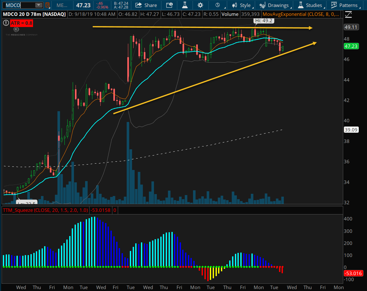367x291 pixels.
Task: Click the line chart icon above price axis
Action: tap(348, 15)
